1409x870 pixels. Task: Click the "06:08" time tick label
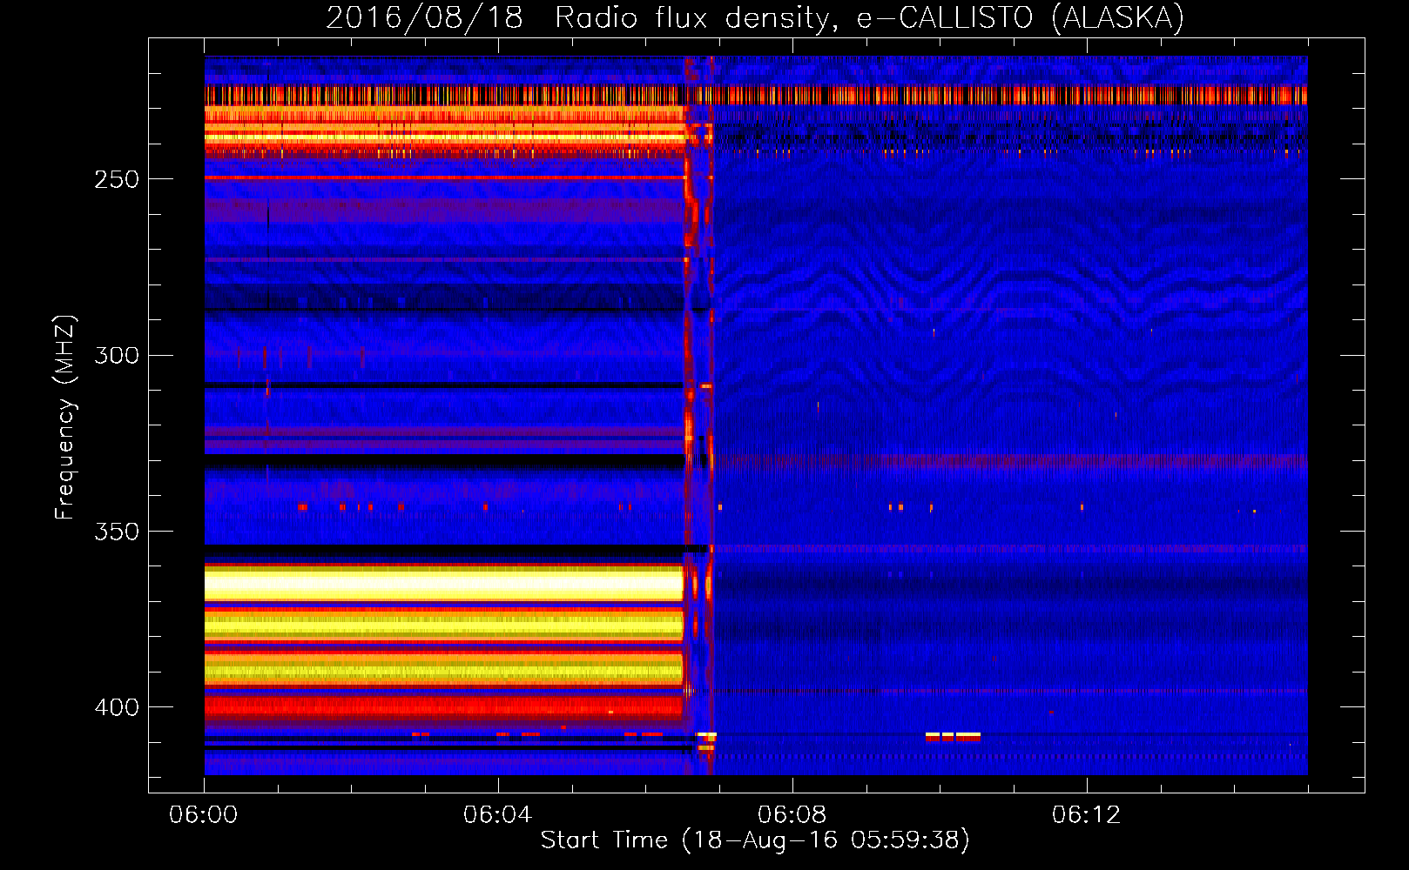tap(792, 815)
